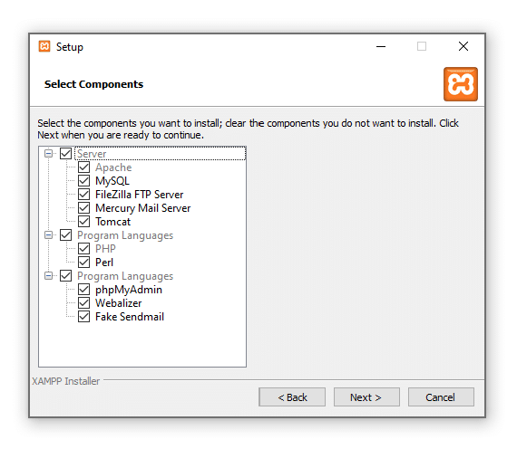This screenshot has height=449, width=517.
Task: Close the Setup window
Action: (463, 46)
